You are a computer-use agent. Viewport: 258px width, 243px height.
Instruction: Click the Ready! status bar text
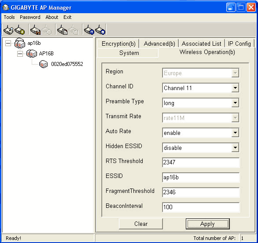pos(13,238)
